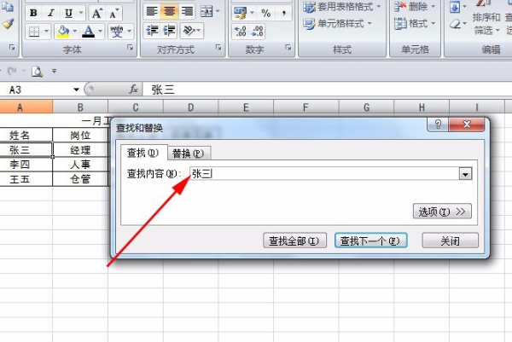Viewport: 512px width, 342px height.
Task: Select cell containing 经理
Action: click(x=80, y=150)
